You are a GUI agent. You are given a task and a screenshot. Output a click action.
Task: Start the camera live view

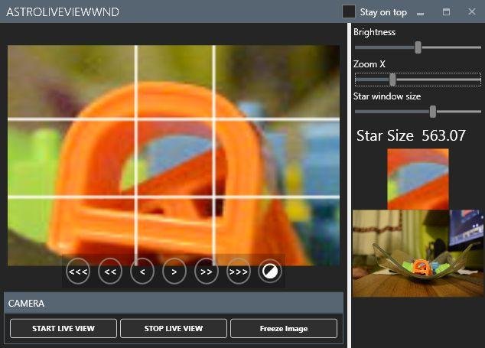coord(63,328)
